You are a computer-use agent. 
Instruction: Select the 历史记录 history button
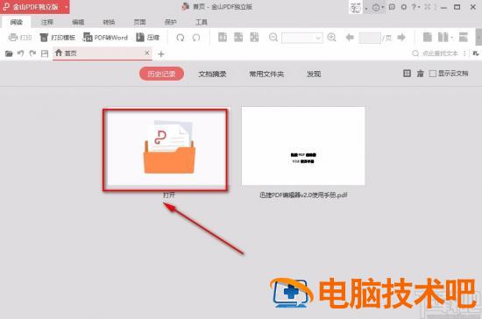point(162,74)
